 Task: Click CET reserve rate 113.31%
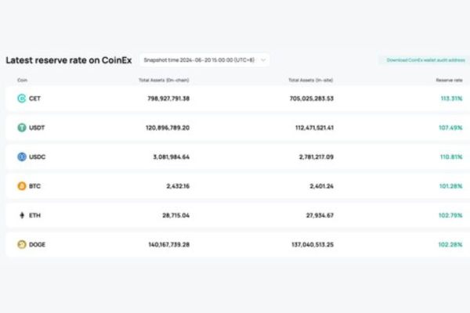pyautogui.click(x=451, y=99)
